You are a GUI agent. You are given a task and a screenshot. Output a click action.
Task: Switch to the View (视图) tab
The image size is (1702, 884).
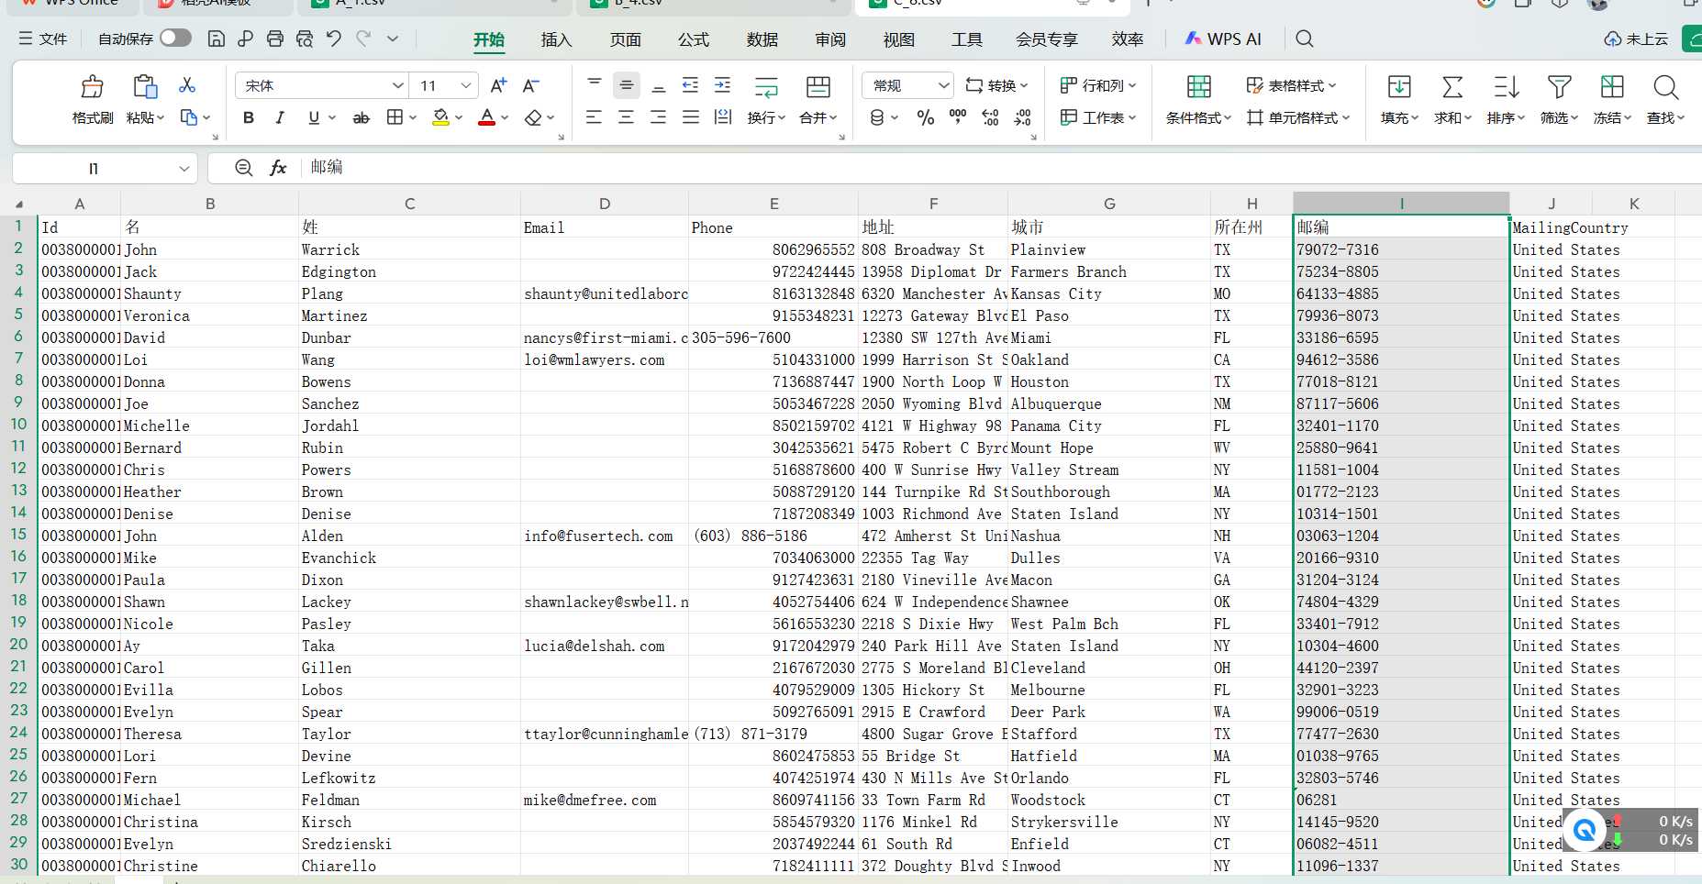[x=898, y=39]
